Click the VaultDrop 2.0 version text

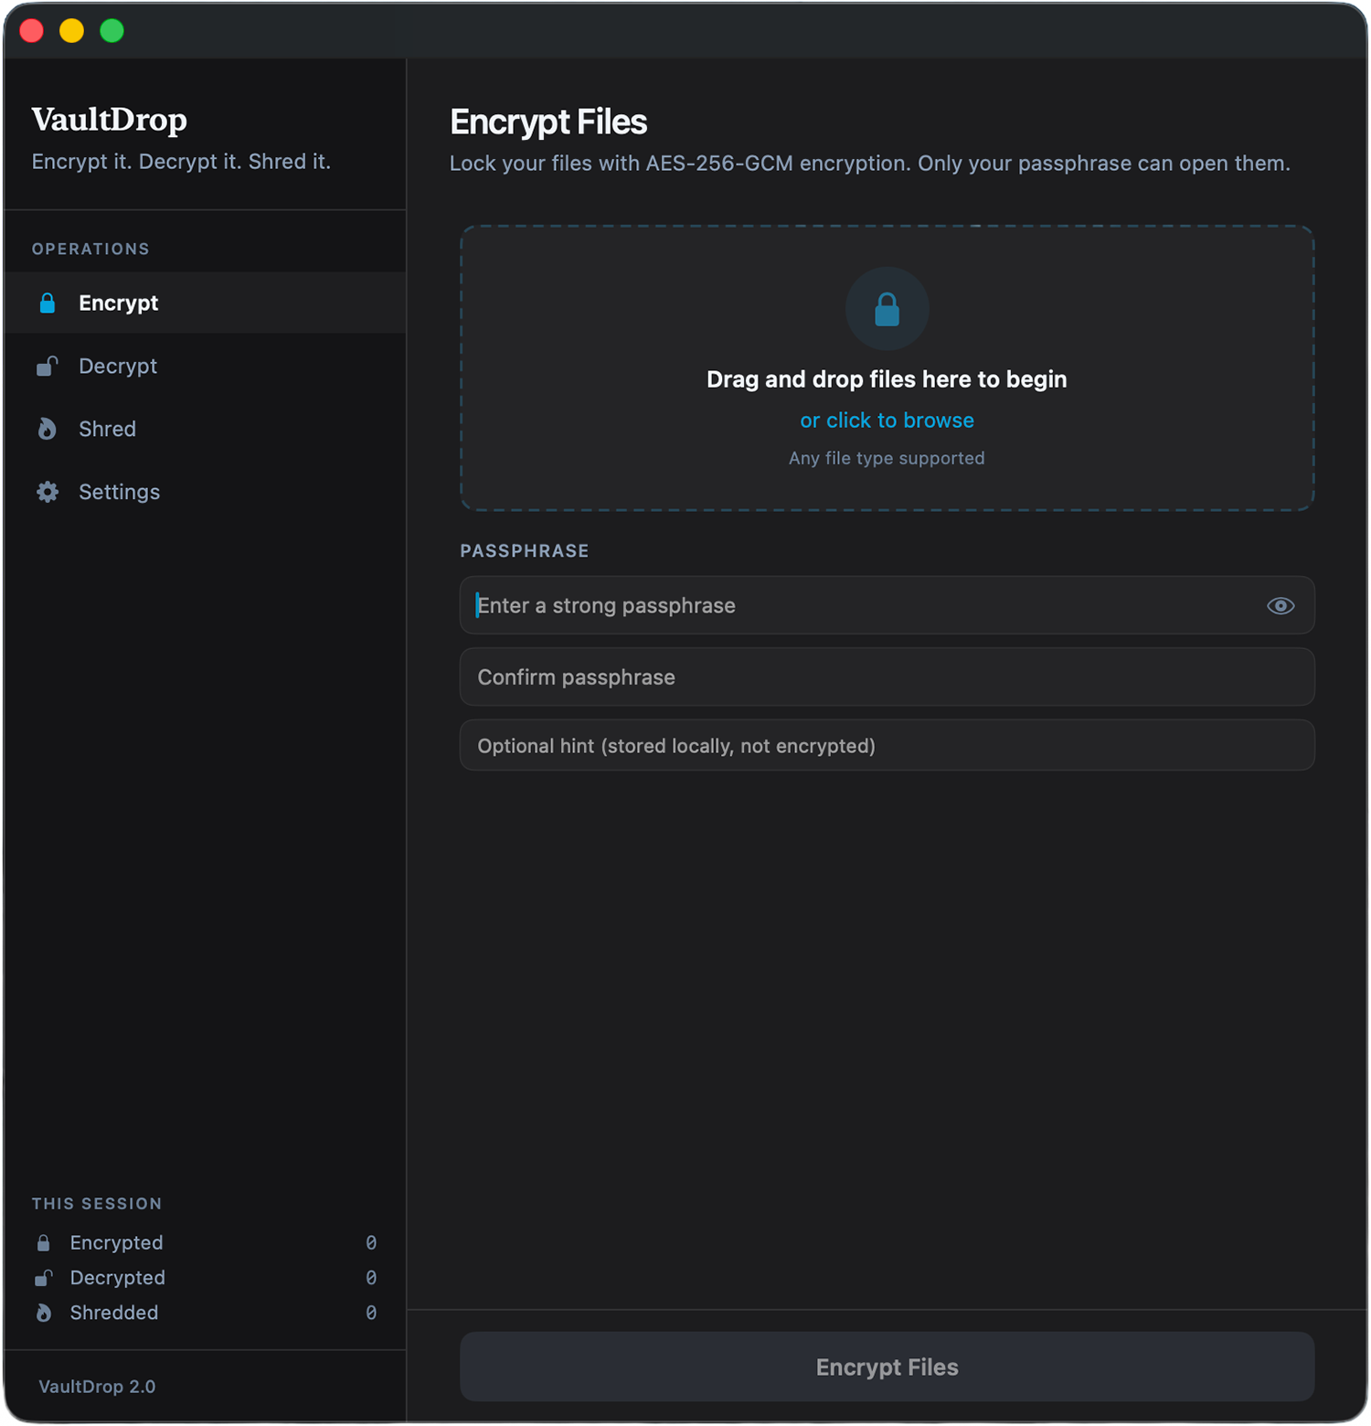97,1387
